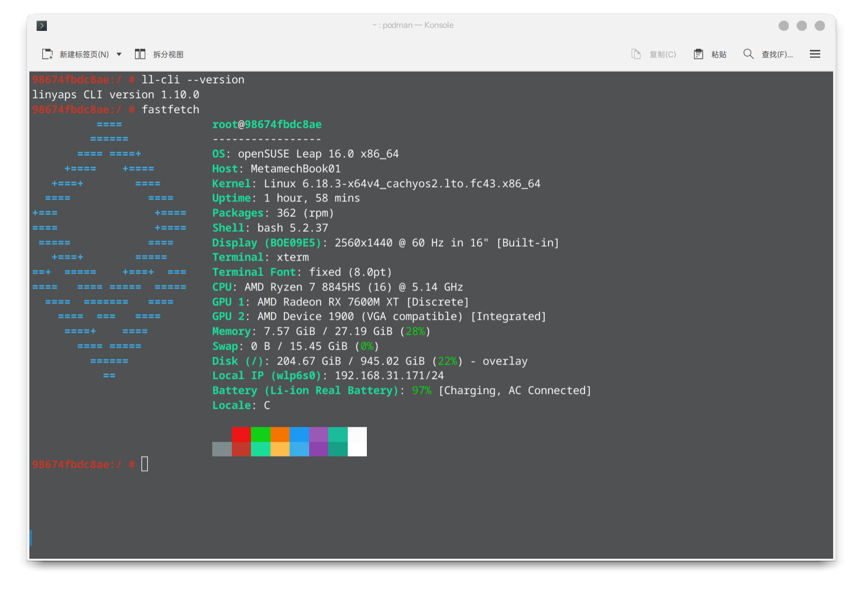This screenshot has height=603, width=863.
Task: Click window title '~ : podman — Konsole'
Action: coord(413,25)
